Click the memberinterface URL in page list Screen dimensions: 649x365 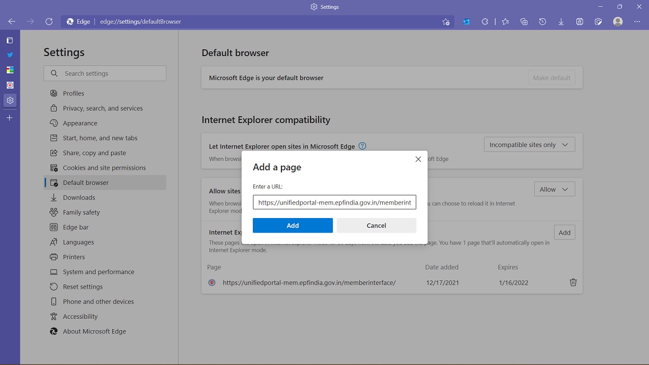309,283
